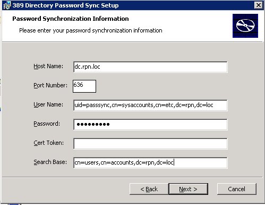Click into the User Name field with uid=passsync

150,105
